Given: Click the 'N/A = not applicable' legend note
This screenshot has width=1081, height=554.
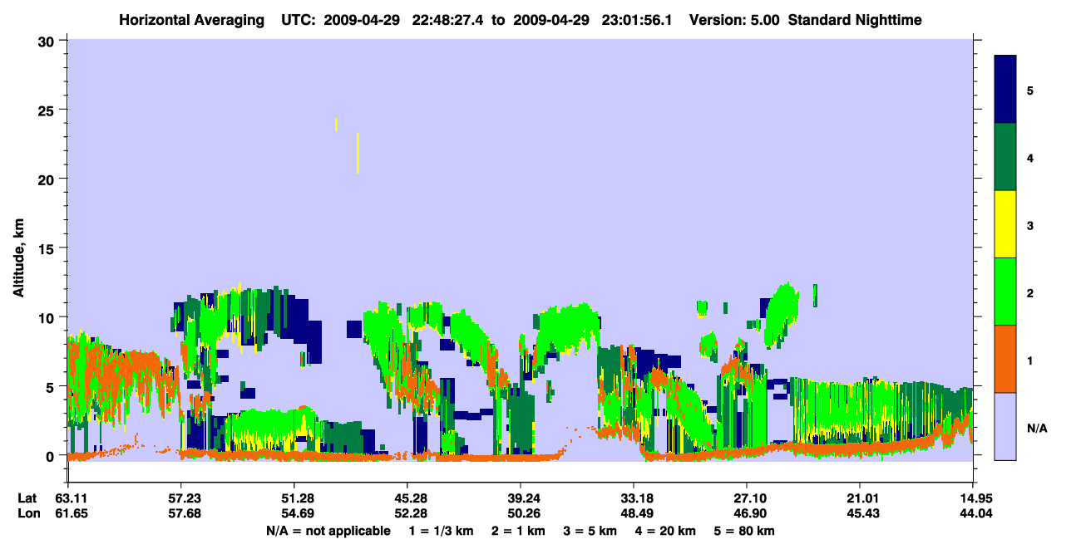Looking at the screenshot, I should [328, 531].
